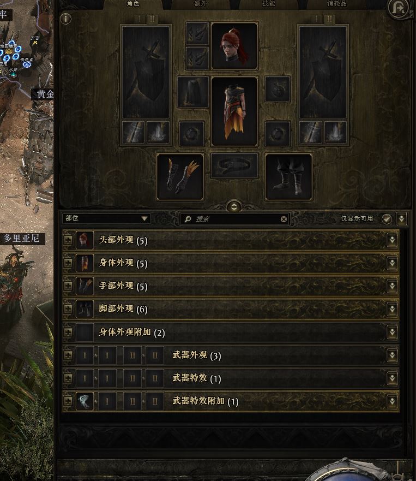
Task: Click the 搜索 search input field
Action: [x=234, y=219]
